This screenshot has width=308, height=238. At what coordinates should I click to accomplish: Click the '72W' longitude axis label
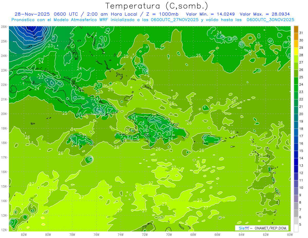point(145,234)
